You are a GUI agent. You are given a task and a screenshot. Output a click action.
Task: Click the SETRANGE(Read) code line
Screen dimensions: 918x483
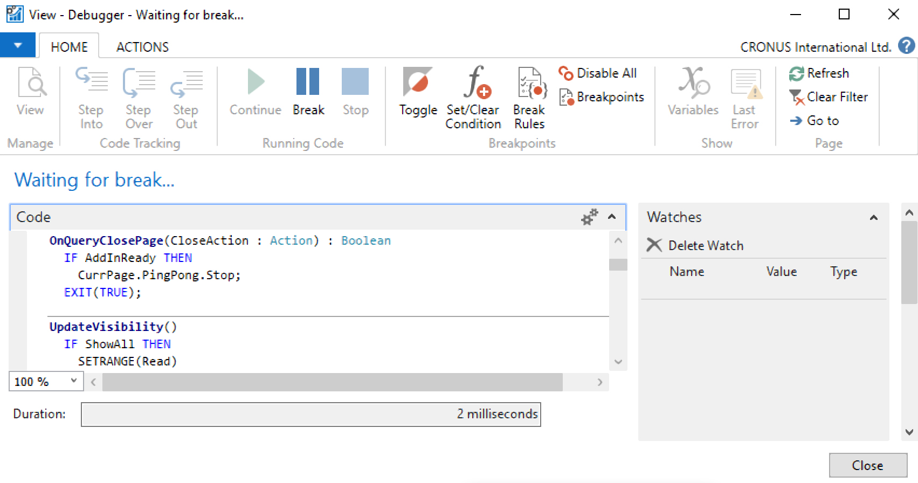(x=127, y=361)
